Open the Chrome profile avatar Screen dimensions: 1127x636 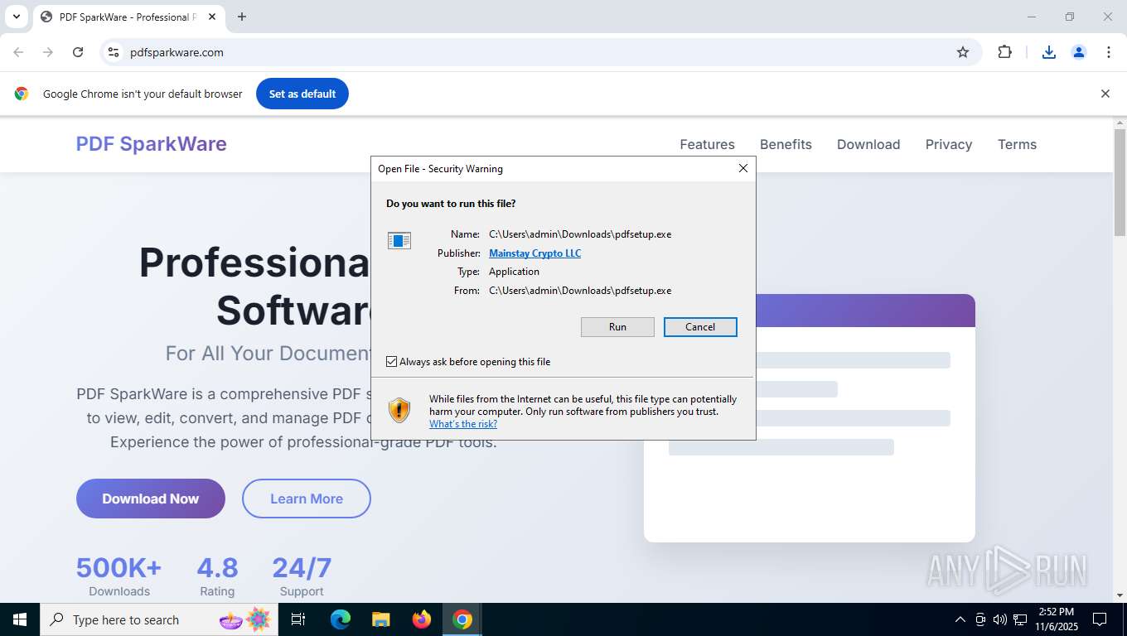(x=1079, y=52)
